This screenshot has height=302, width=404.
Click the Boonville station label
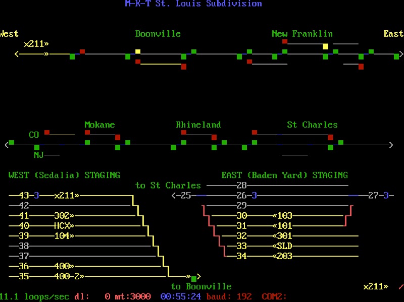tap(158, 34)
